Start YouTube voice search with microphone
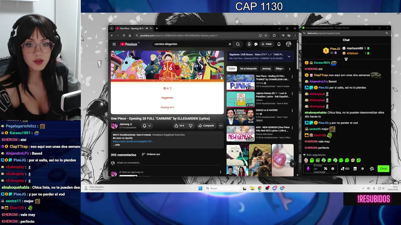The image size is (401, 225). tap(249, 44)
